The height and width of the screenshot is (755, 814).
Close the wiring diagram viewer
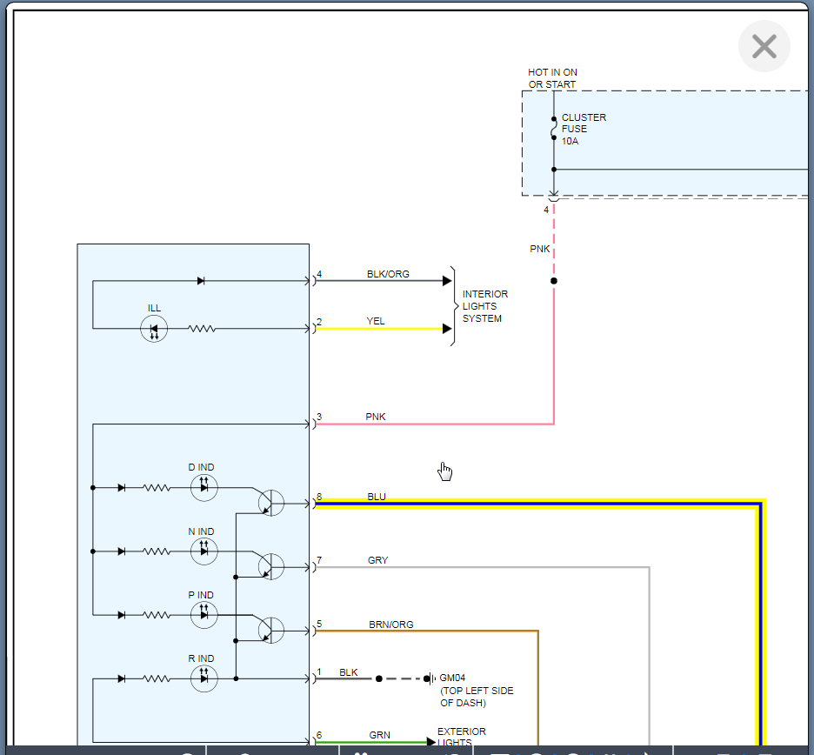click(764, 46)
